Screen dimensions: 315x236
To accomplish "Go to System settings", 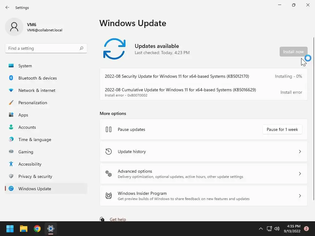I will tap(46, 66).
